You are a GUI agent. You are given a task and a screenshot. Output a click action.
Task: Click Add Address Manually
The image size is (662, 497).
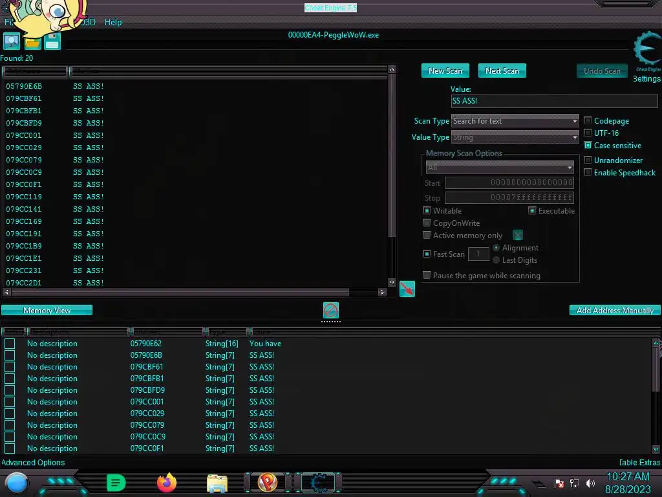click(x=615, y=310)
